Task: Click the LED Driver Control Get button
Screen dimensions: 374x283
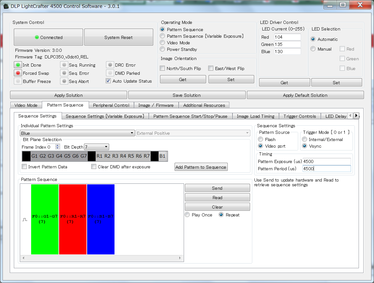Action: [x=285, y=82]
